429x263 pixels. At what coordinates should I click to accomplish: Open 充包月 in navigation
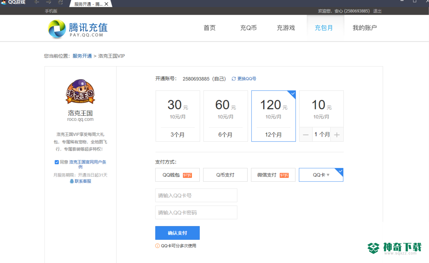324,28
